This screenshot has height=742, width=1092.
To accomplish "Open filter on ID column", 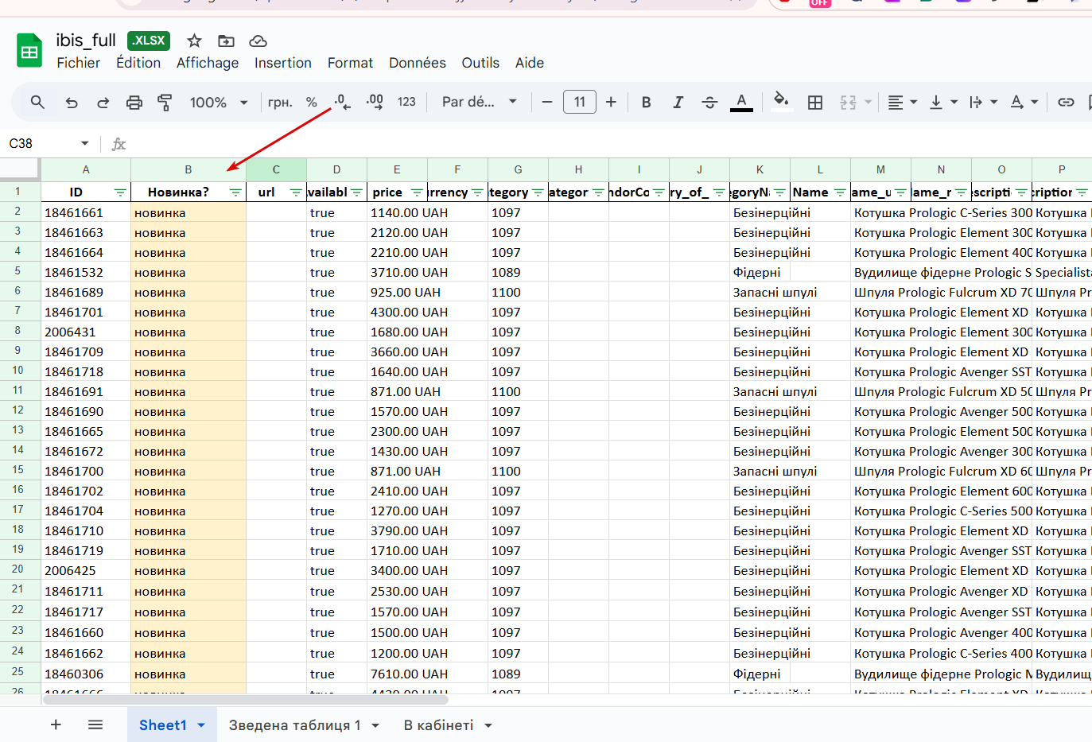I will 120,192.
